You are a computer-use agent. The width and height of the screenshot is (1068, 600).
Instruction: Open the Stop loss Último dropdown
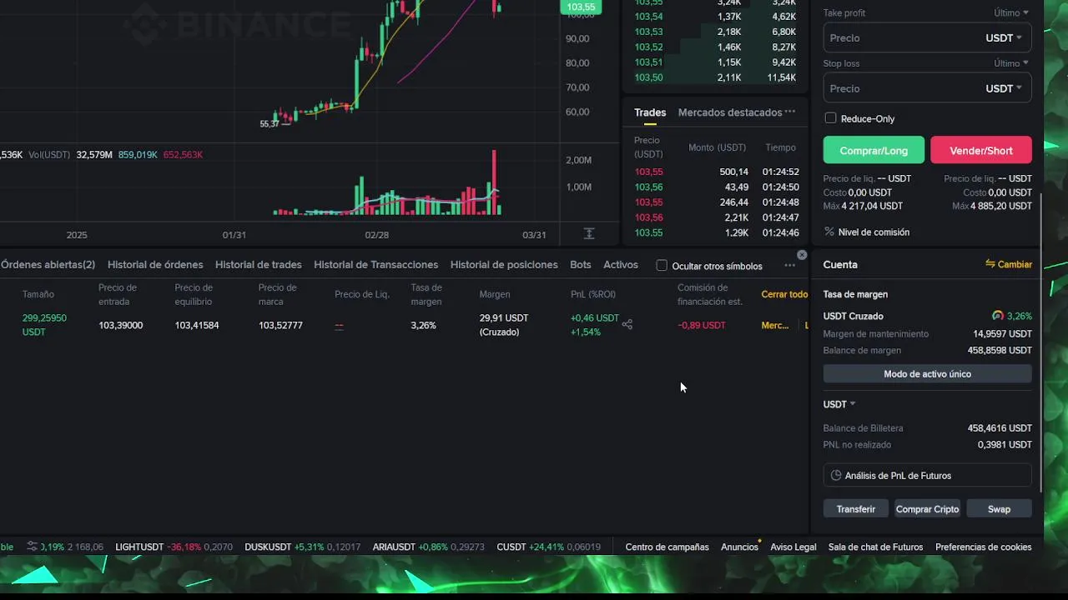pos(1011,63)
